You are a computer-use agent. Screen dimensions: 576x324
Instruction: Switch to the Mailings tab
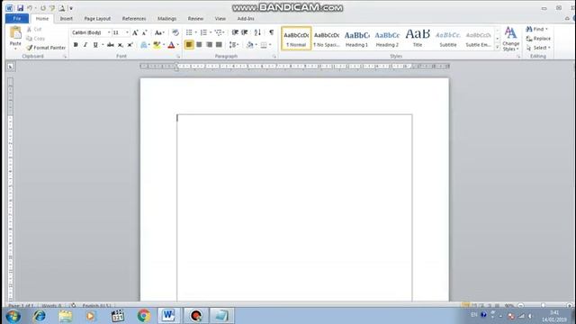click(x=167, y=18)
